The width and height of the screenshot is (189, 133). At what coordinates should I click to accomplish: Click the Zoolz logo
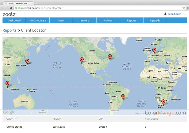point(9,14)
